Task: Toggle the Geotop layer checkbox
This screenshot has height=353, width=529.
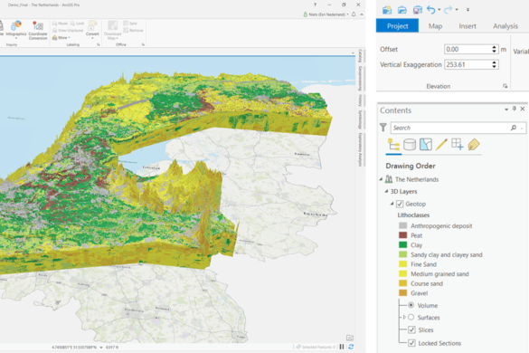Action: pos(400,204)
